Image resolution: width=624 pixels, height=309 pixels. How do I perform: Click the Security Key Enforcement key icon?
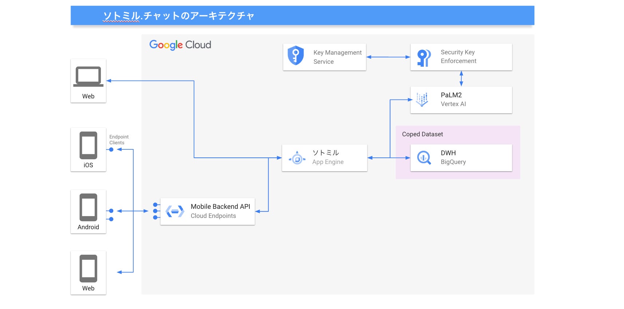tap(424, 58)
